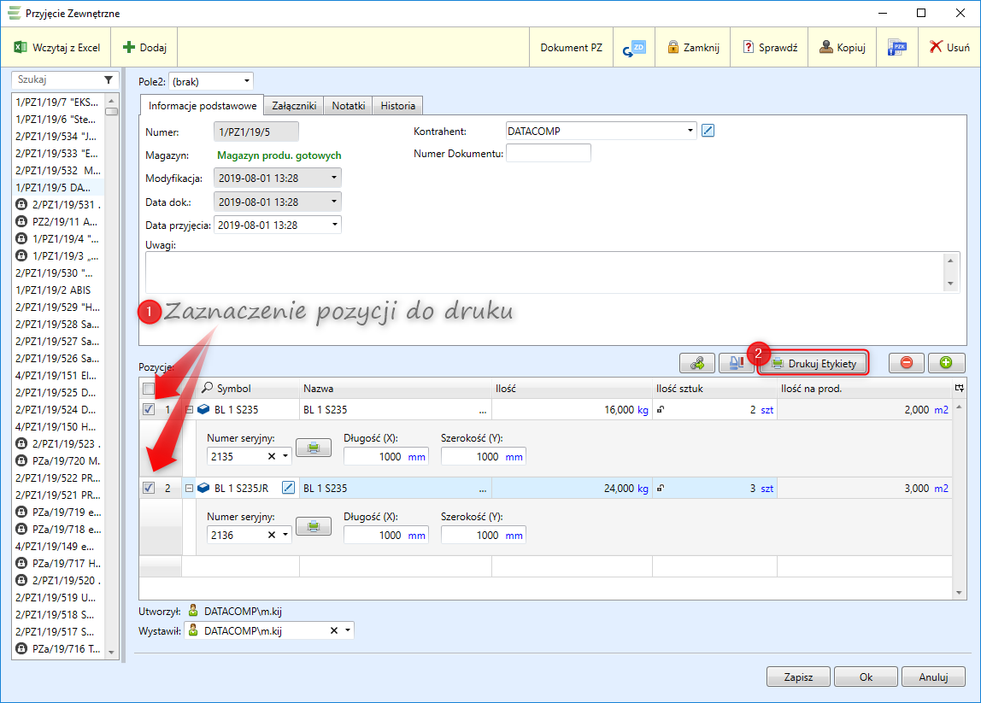
Task: Open the Historia tab
Action: coord(398,106)
